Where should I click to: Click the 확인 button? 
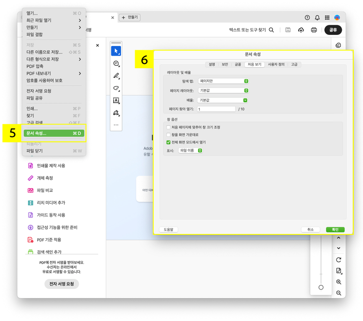[x=335, y=229]
